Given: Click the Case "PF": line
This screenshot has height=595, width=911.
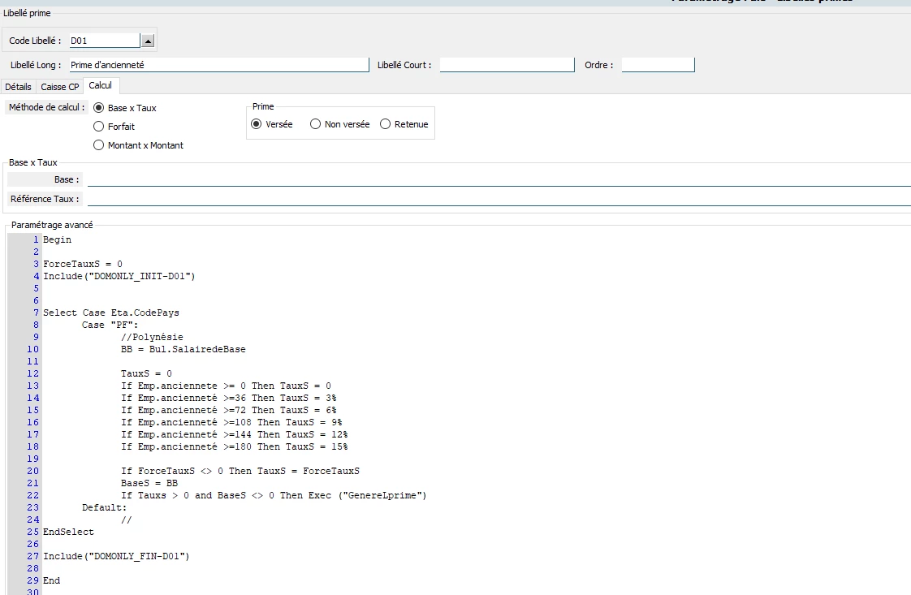Looking at the screenshot, I should [x=110, y=326].
